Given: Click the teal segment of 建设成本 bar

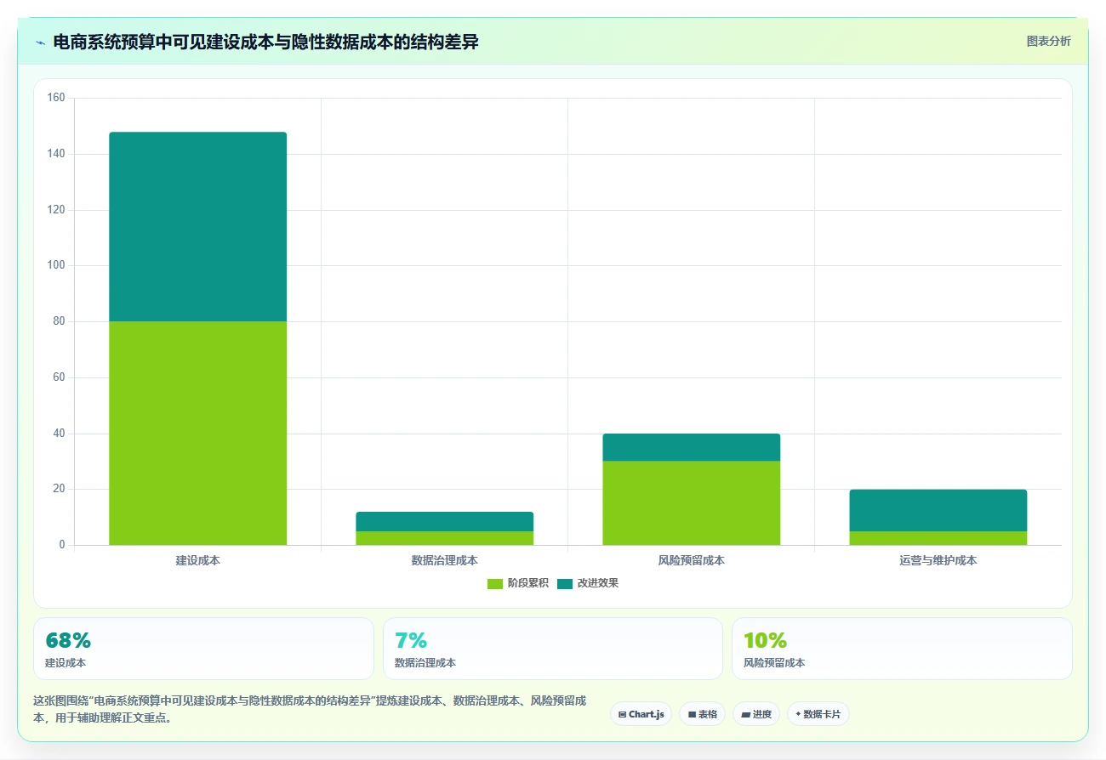Looking at the screenshot, I should click(x=197, y=227).
